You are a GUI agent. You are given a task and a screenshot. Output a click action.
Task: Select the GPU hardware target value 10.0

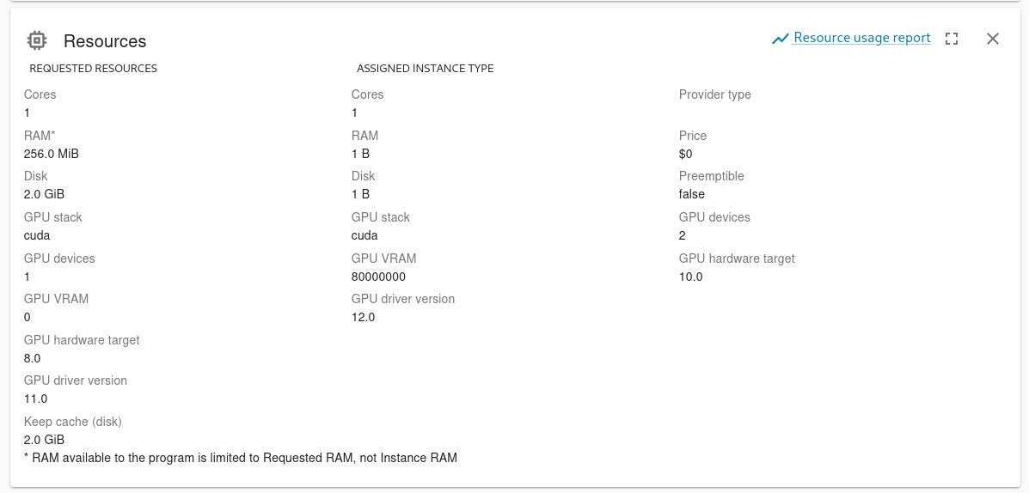pyautogui.click(x=691, y=277)
